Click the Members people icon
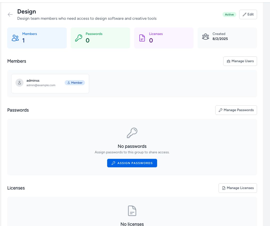The width and height of the screenshot is (270, 226). pos(15,38)
